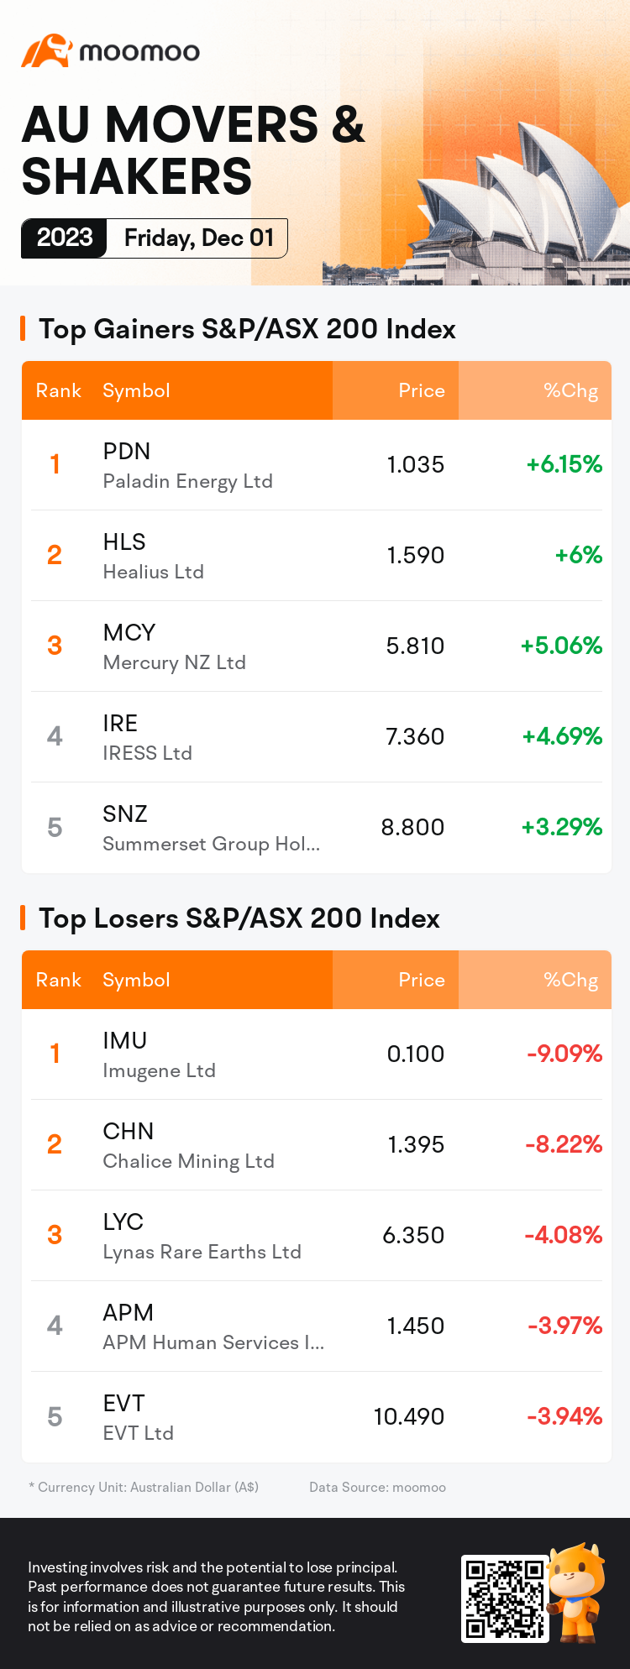
Task: Open the IRE IRESS Ltd row
Action: (x=316, y=737)
